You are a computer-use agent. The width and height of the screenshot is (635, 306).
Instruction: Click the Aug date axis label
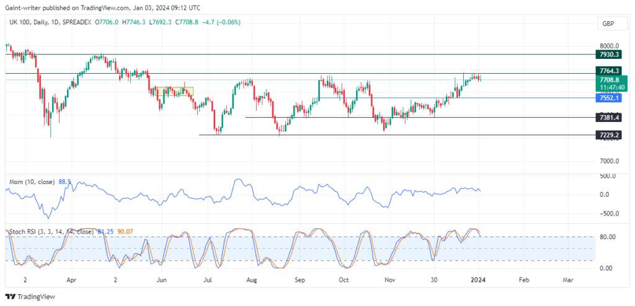coord(252,280)
